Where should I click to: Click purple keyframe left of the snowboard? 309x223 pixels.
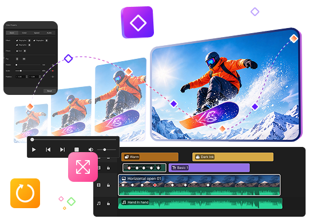173,103
